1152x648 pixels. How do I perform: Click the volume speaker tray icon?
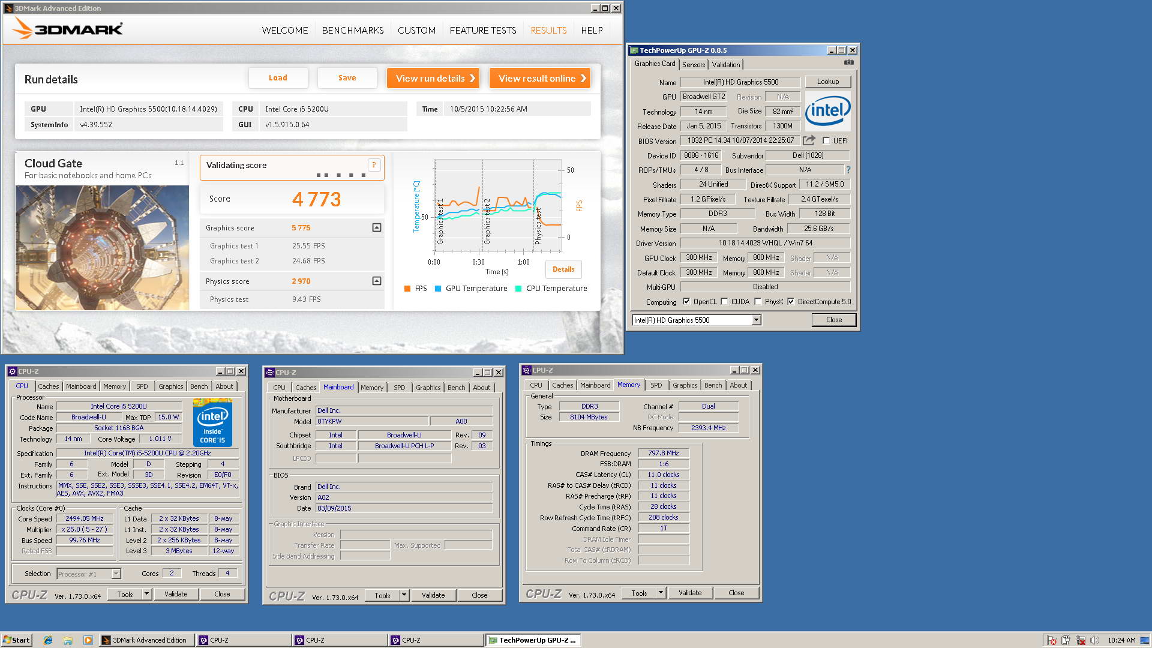pos(1094,640)
